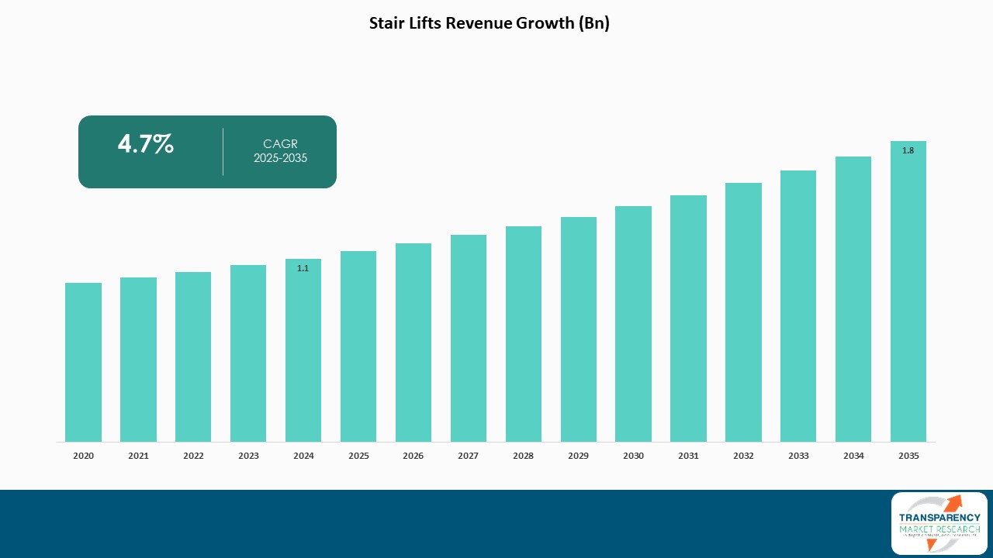The height and width of the screenshot is (558, 993).
Task: Select the 2025 revenue bar
Action: [358, 346]
